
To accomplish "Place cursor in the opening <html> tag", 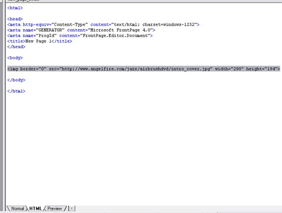I will point(15,8).
